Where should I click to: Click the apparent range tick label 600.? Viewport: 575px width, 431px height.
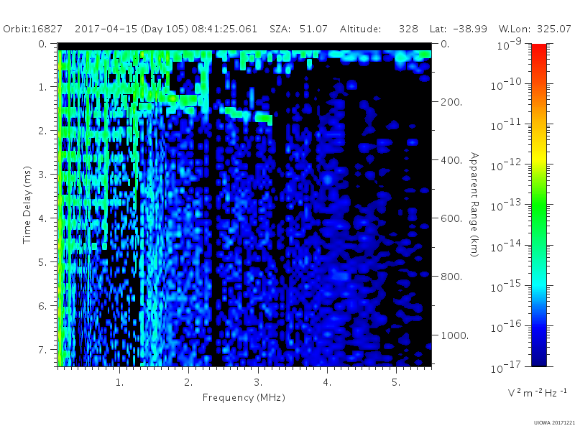tap(451, 218)
